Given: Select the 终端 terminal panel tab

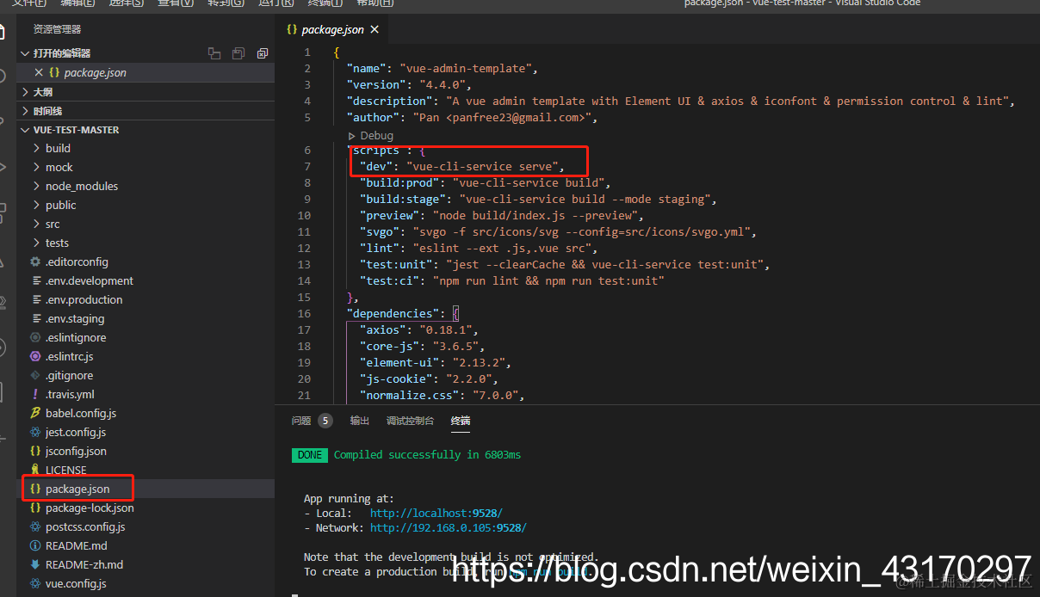Looking at the screenshot, I should 461,421.
